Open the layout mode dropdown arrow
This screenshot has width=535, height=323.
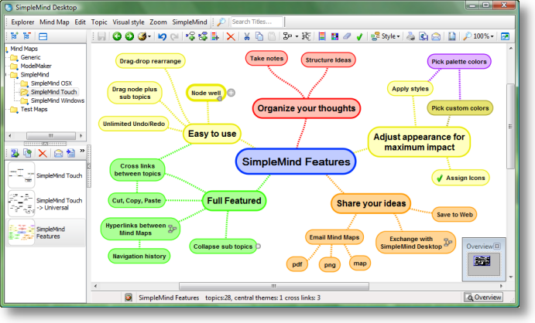coord(297,36)
